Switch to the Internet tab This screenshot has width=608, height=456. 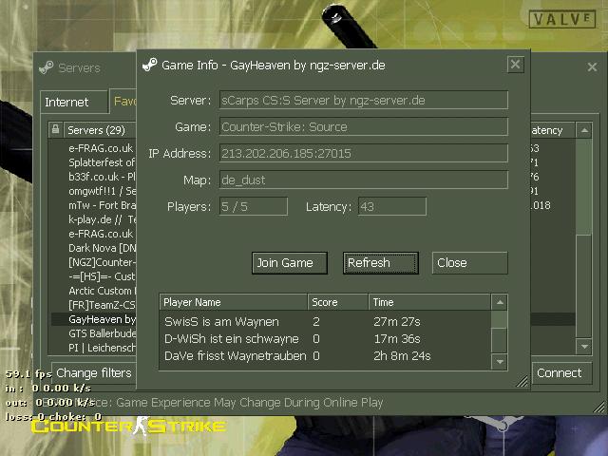(x=74, y=102)
